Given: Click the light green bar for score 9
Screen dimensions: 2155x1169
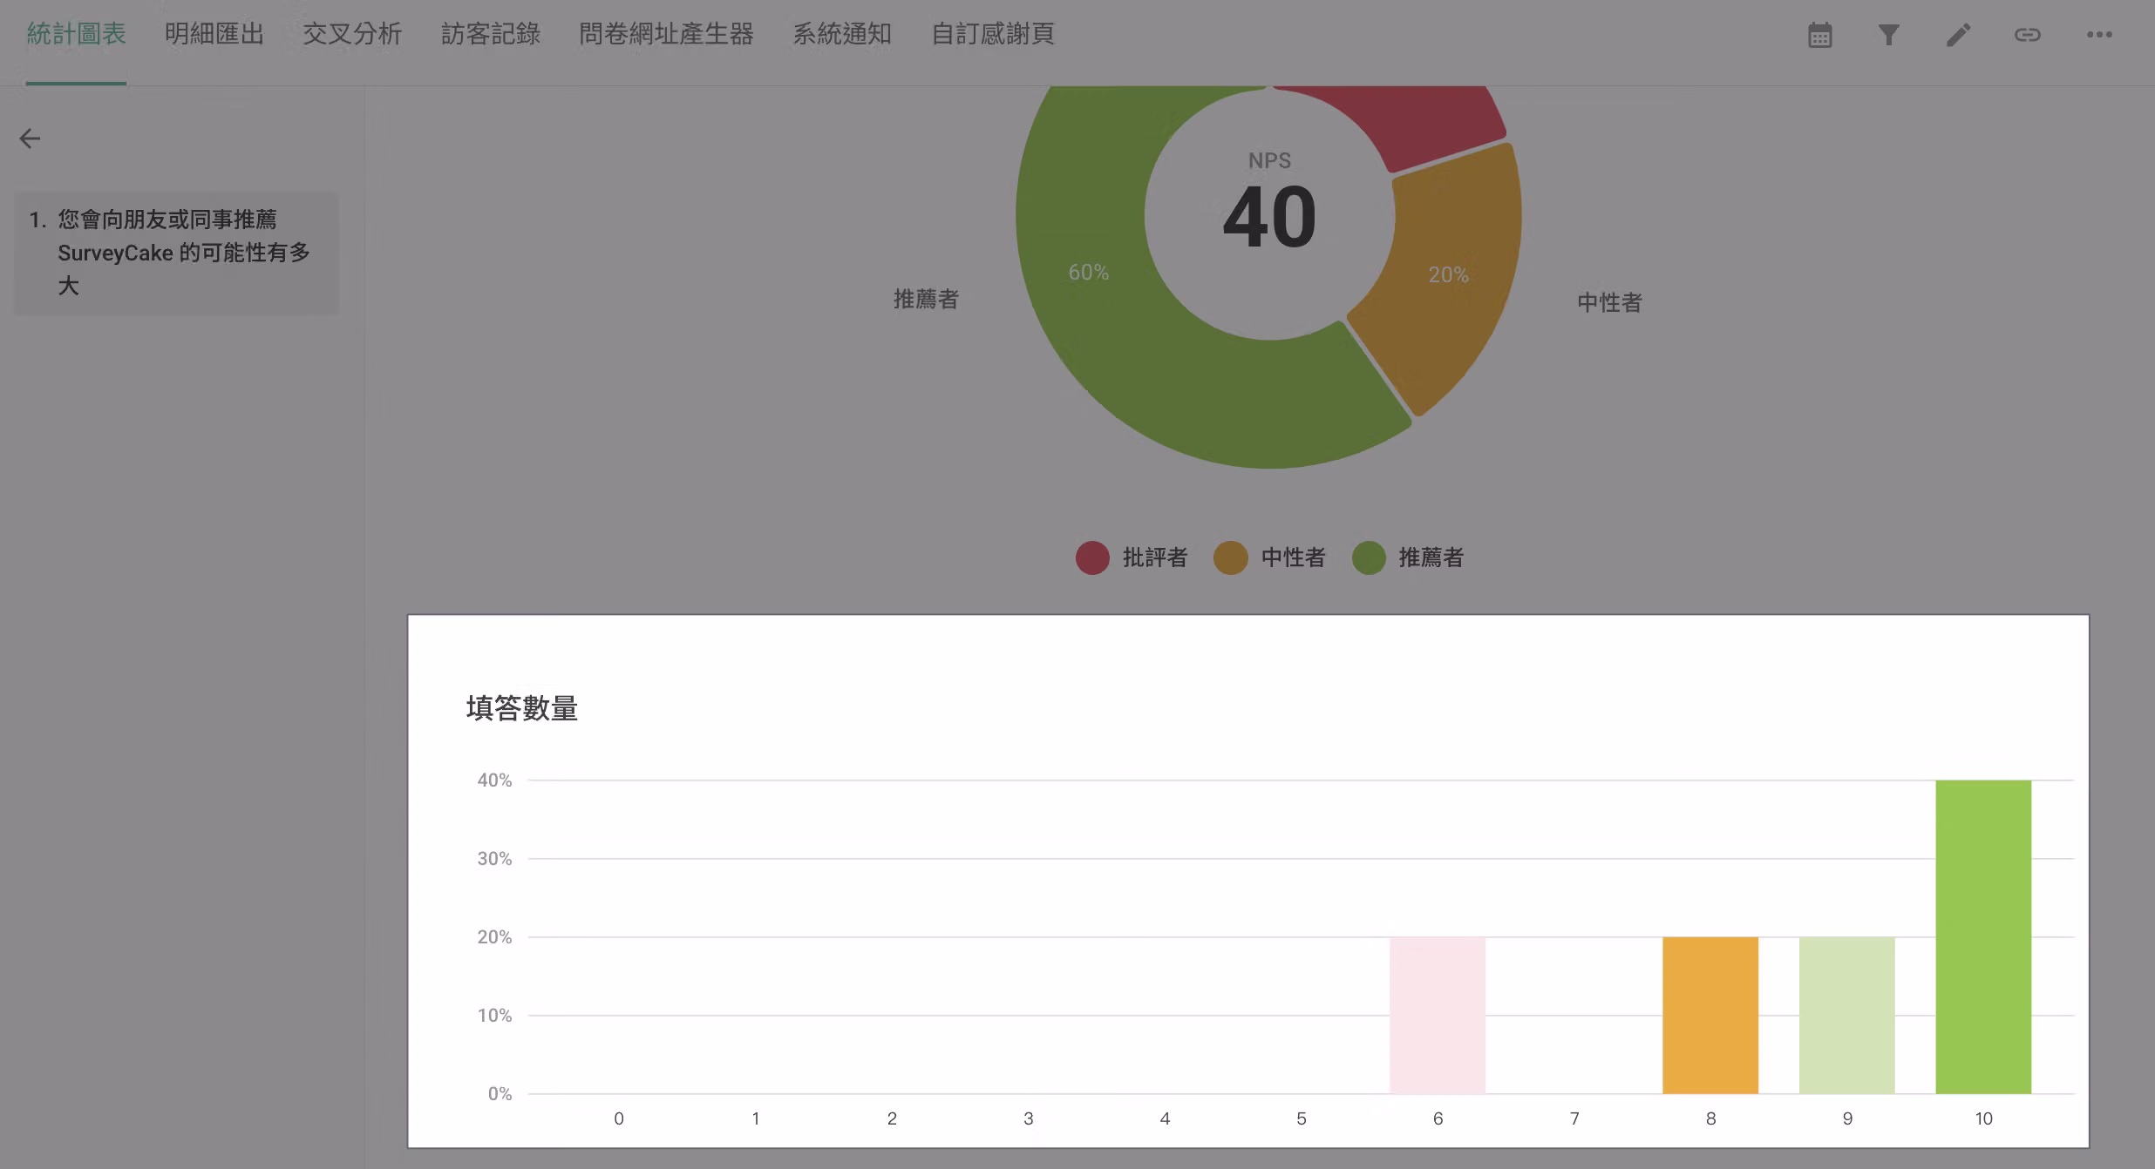Looking at the screenshot, I should (x=1846, y=1015).
